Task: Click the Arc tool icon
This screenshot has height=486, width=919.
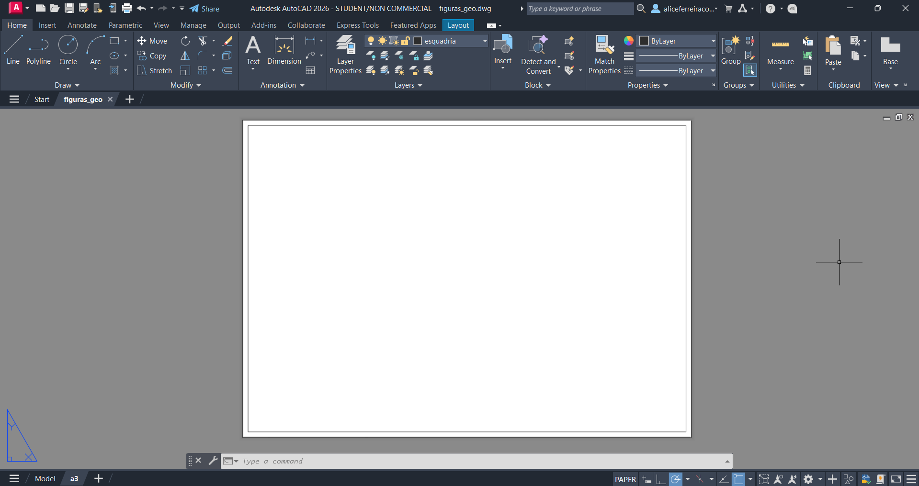Action: tap(95, 50)
